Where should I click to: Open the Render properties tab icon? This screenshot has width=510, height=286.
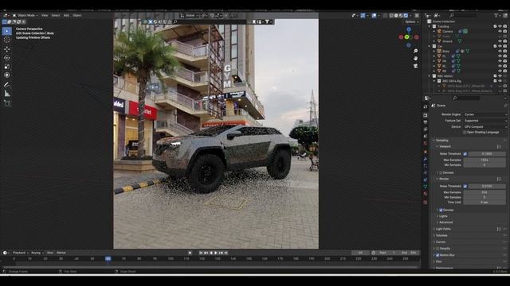pyautogui.click(x=425, y=115)
